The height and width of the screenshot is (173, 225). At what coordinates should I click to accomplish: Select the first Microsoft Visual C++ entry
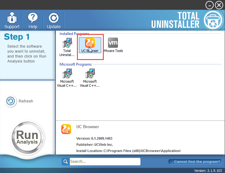coord(67,78)
